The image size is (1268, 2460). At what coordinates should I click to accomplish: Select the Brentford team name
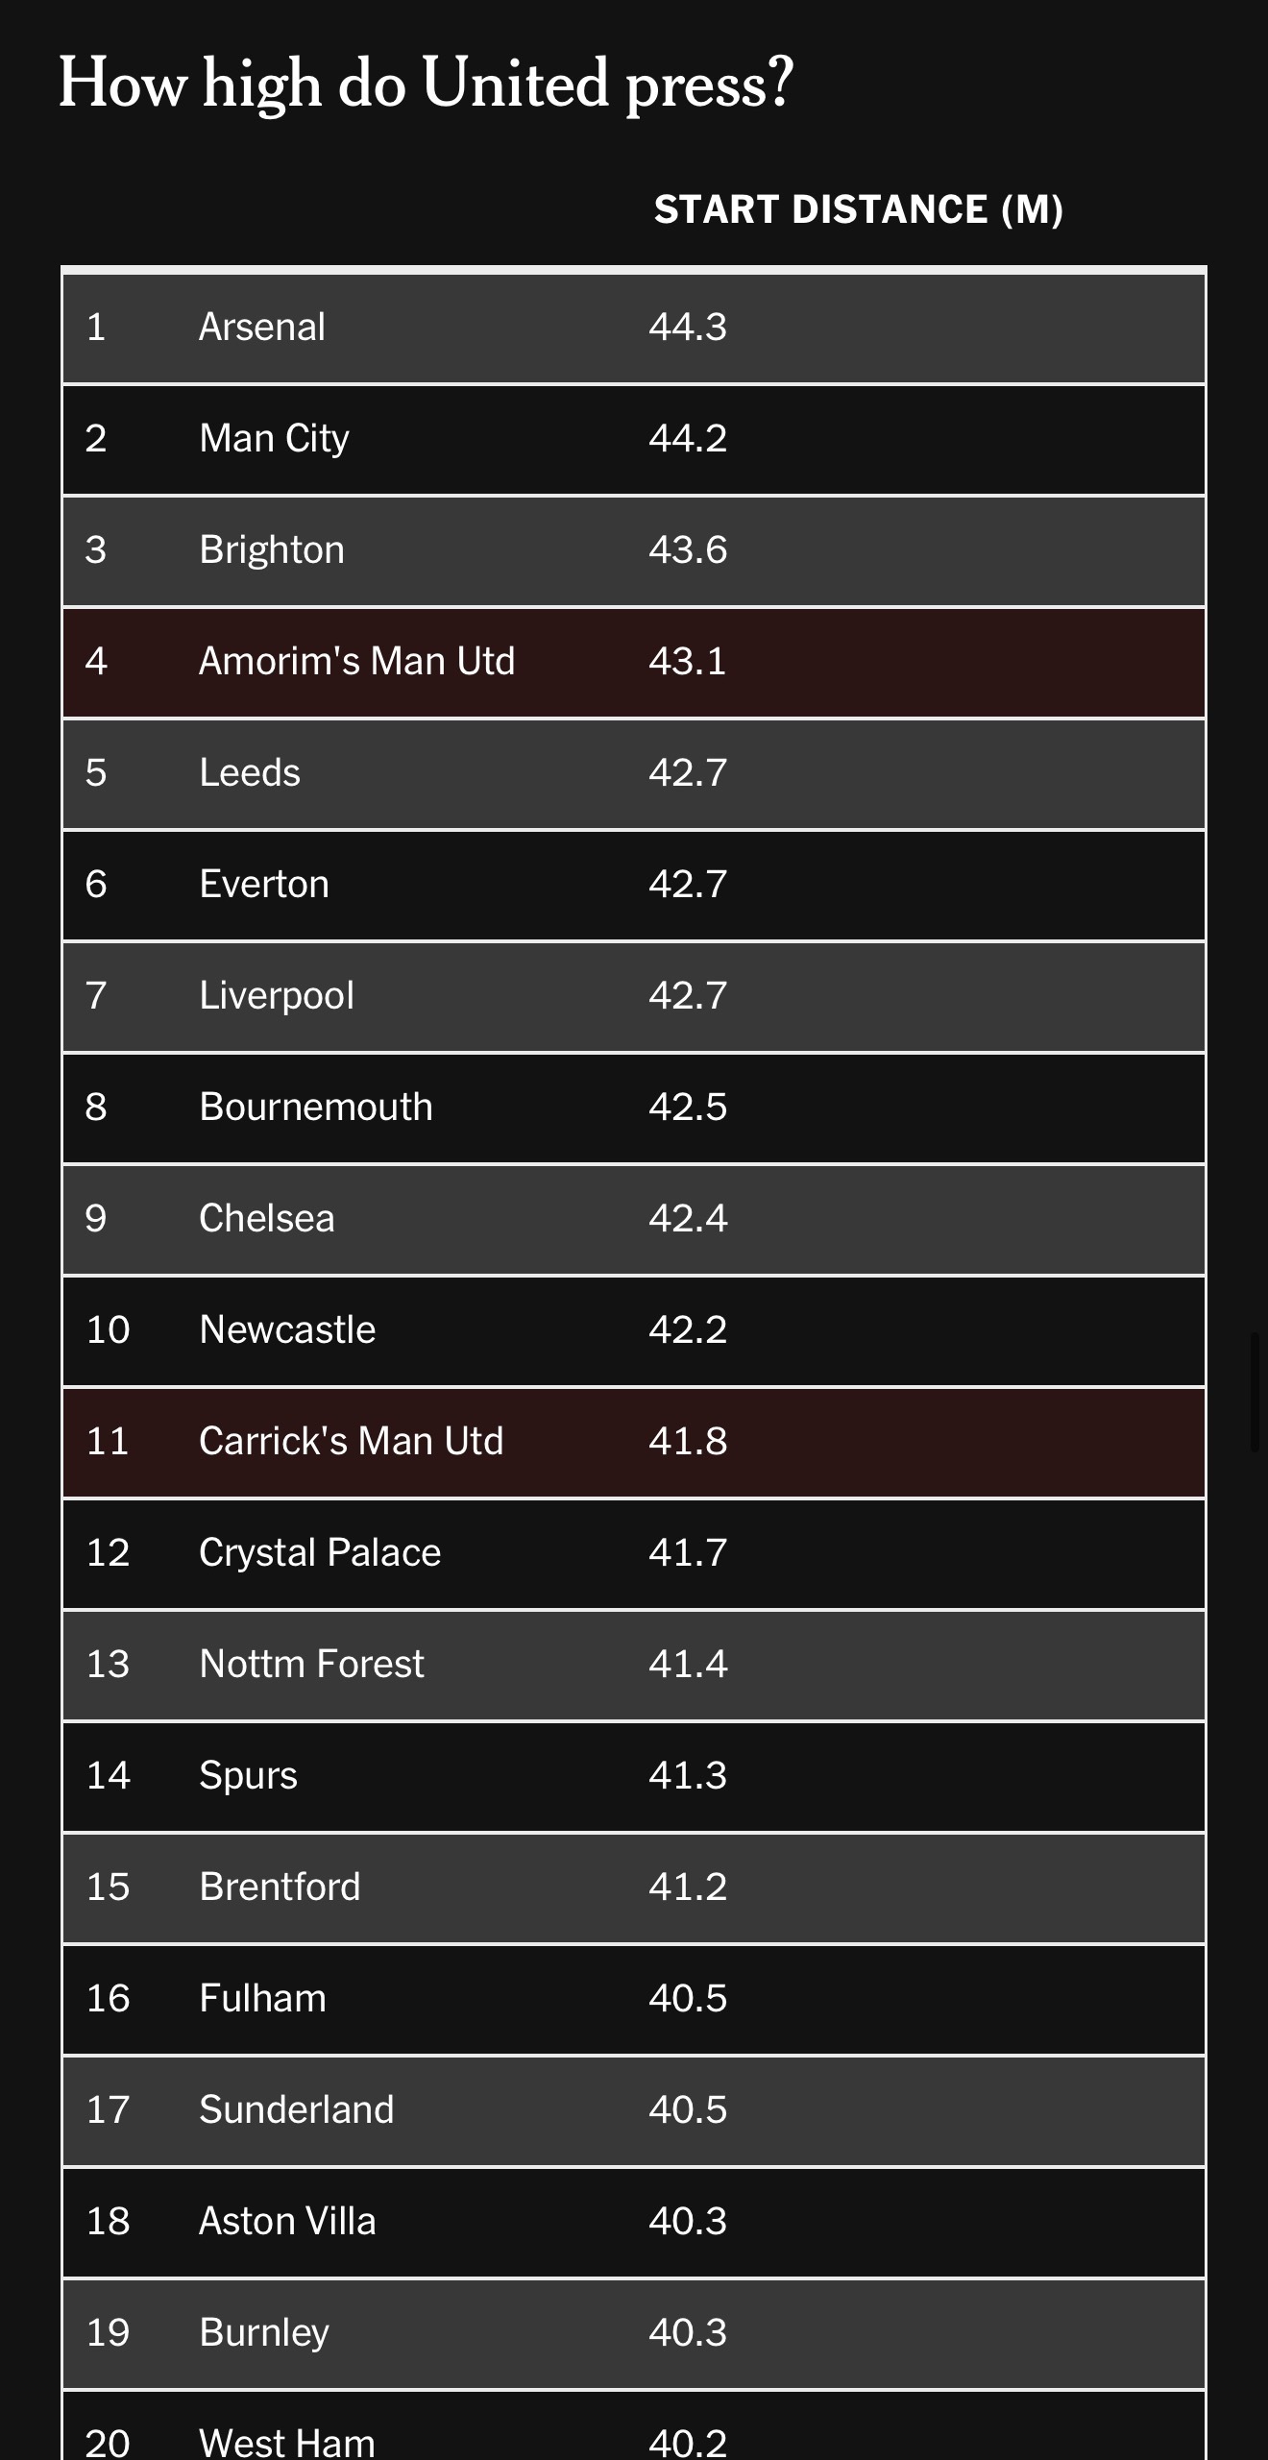tap(280, 1888)
